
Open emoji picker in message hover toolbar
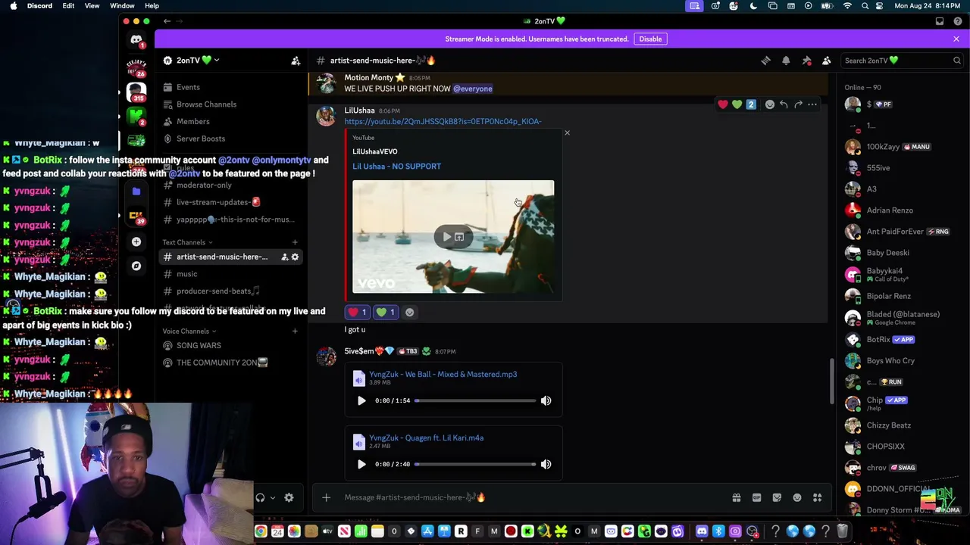tap(770, 104)
